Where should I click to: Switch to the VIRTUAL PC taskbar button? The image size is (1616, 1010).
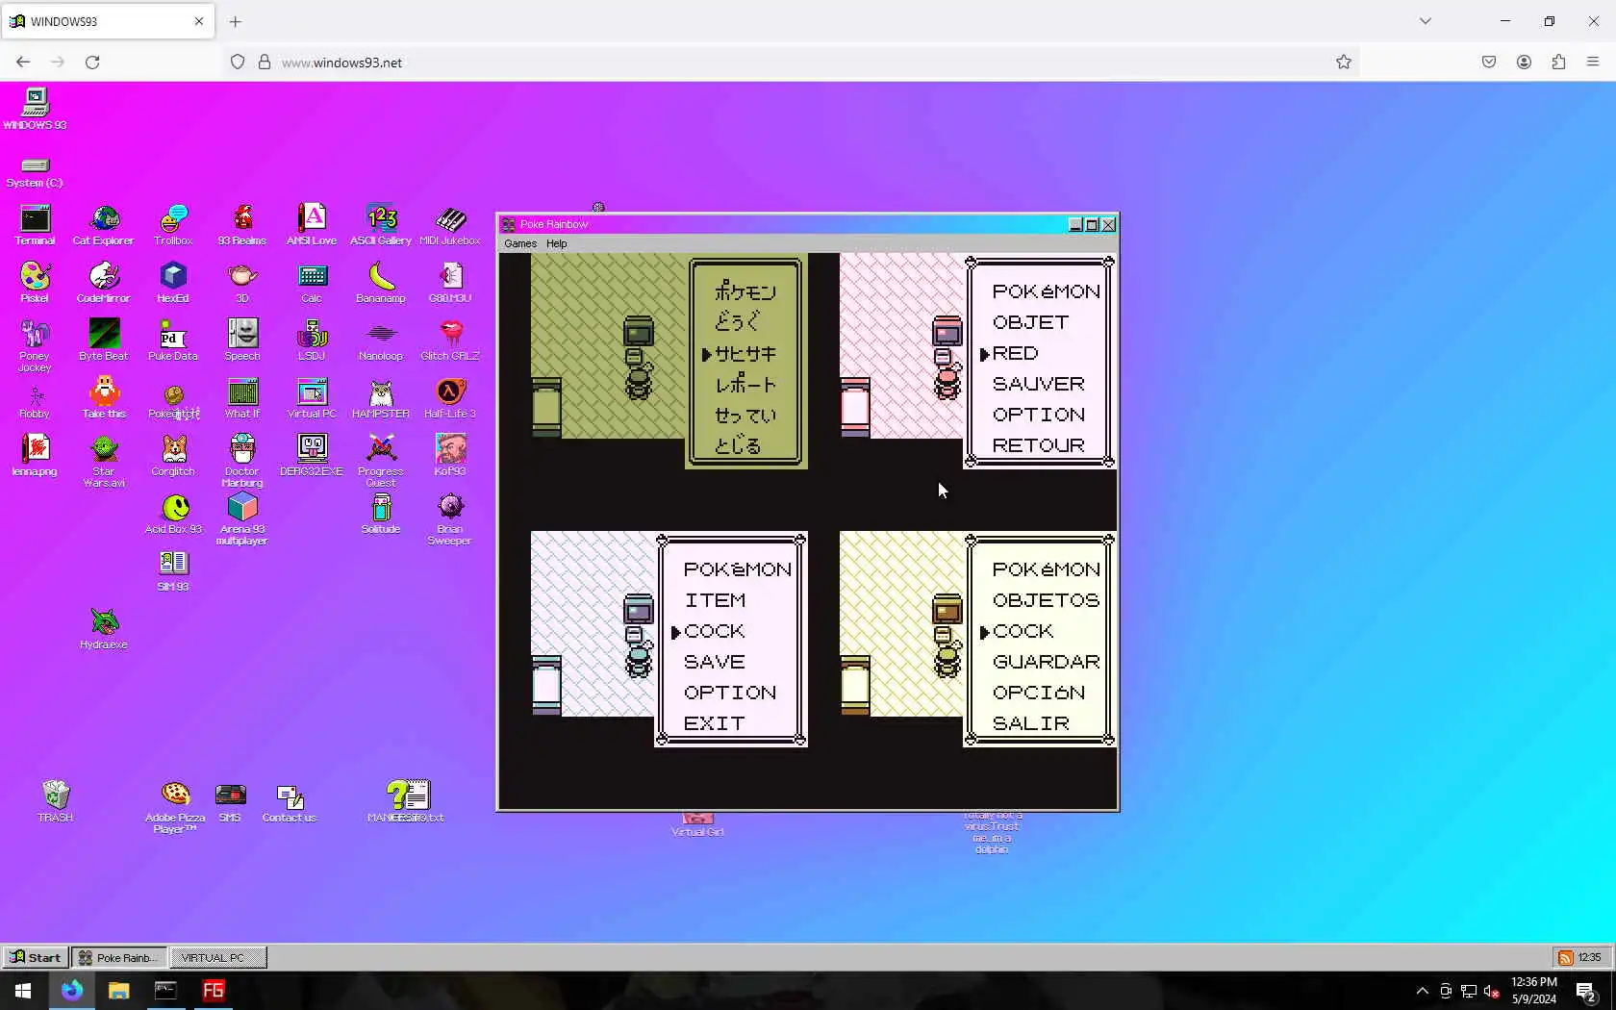(x=218, y=957)
